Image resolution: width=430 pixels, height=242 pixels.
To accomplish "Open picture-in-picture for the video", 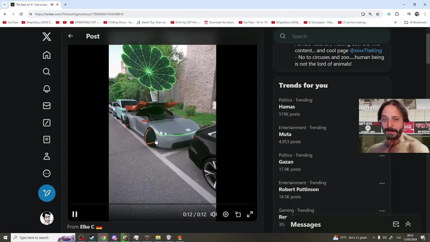I will click(x=238, y=214).
